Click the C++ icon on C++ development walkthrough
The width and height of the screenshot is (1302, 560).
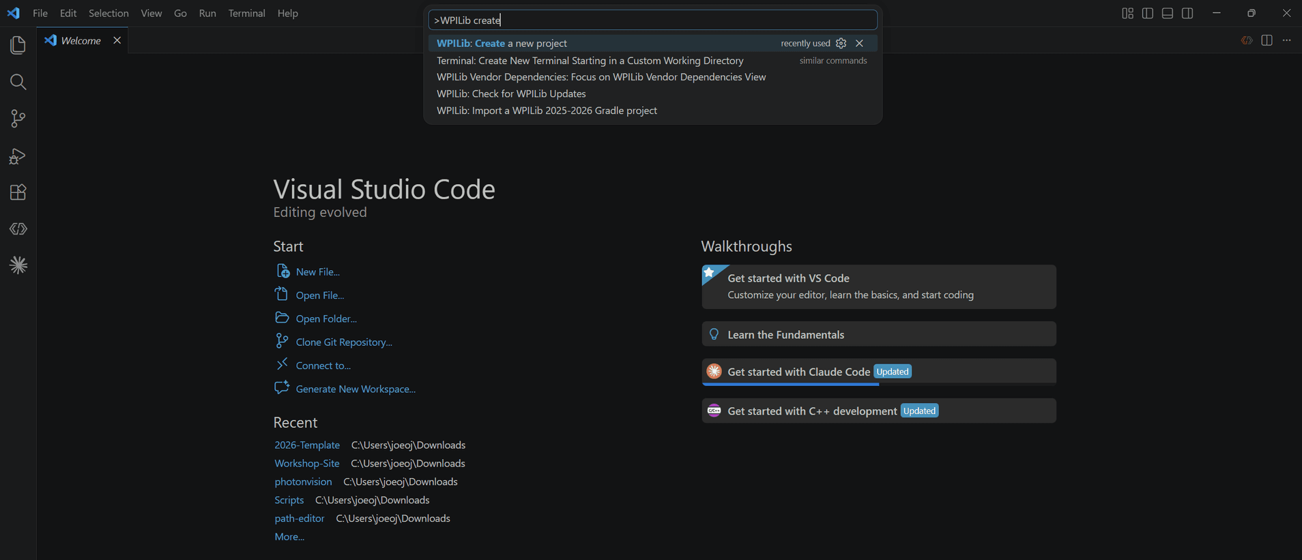(714, 411)
